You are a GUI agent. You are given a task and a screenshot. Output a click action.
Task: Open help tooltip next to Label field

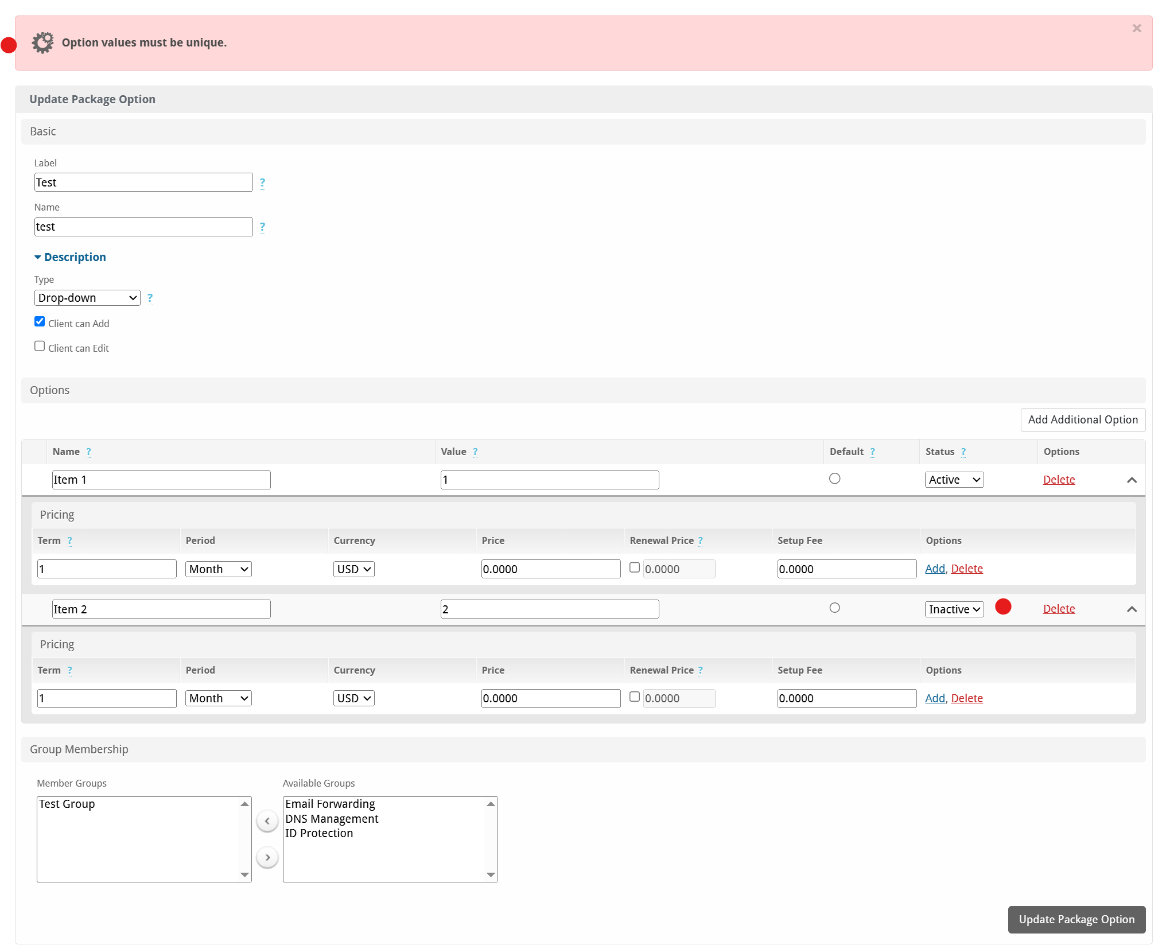coord(262,182)
